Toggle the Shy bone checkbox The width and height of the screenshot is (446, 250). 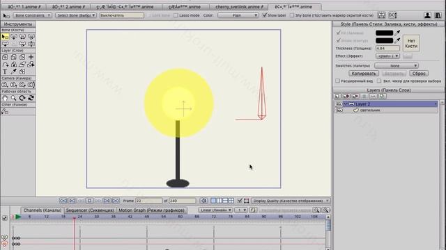[x=292, y=15]
